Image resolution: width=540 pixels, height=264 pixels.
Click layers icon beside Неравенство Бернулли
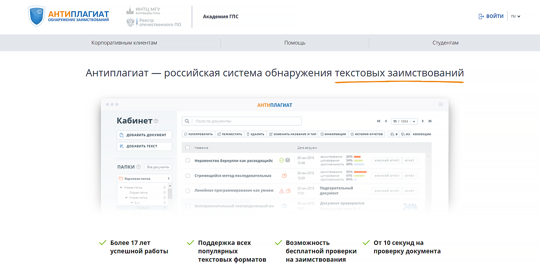288,160
